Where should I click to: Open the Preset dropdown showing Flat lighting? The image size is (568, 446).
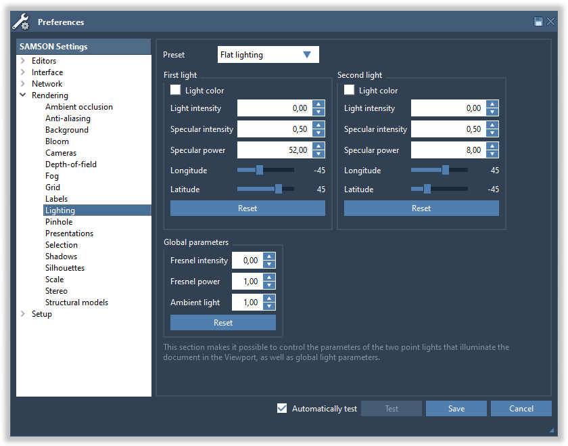pos(268,54)
